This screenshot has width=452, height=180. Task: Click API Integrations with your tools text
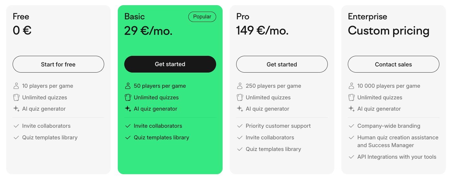point(397,157)
